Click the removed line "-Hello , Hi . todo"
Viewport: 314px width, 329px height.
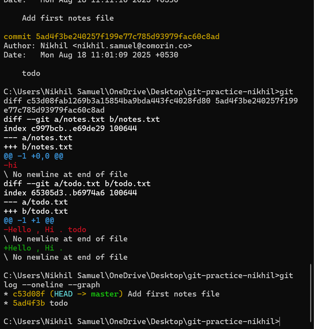[x=45, y=230]
